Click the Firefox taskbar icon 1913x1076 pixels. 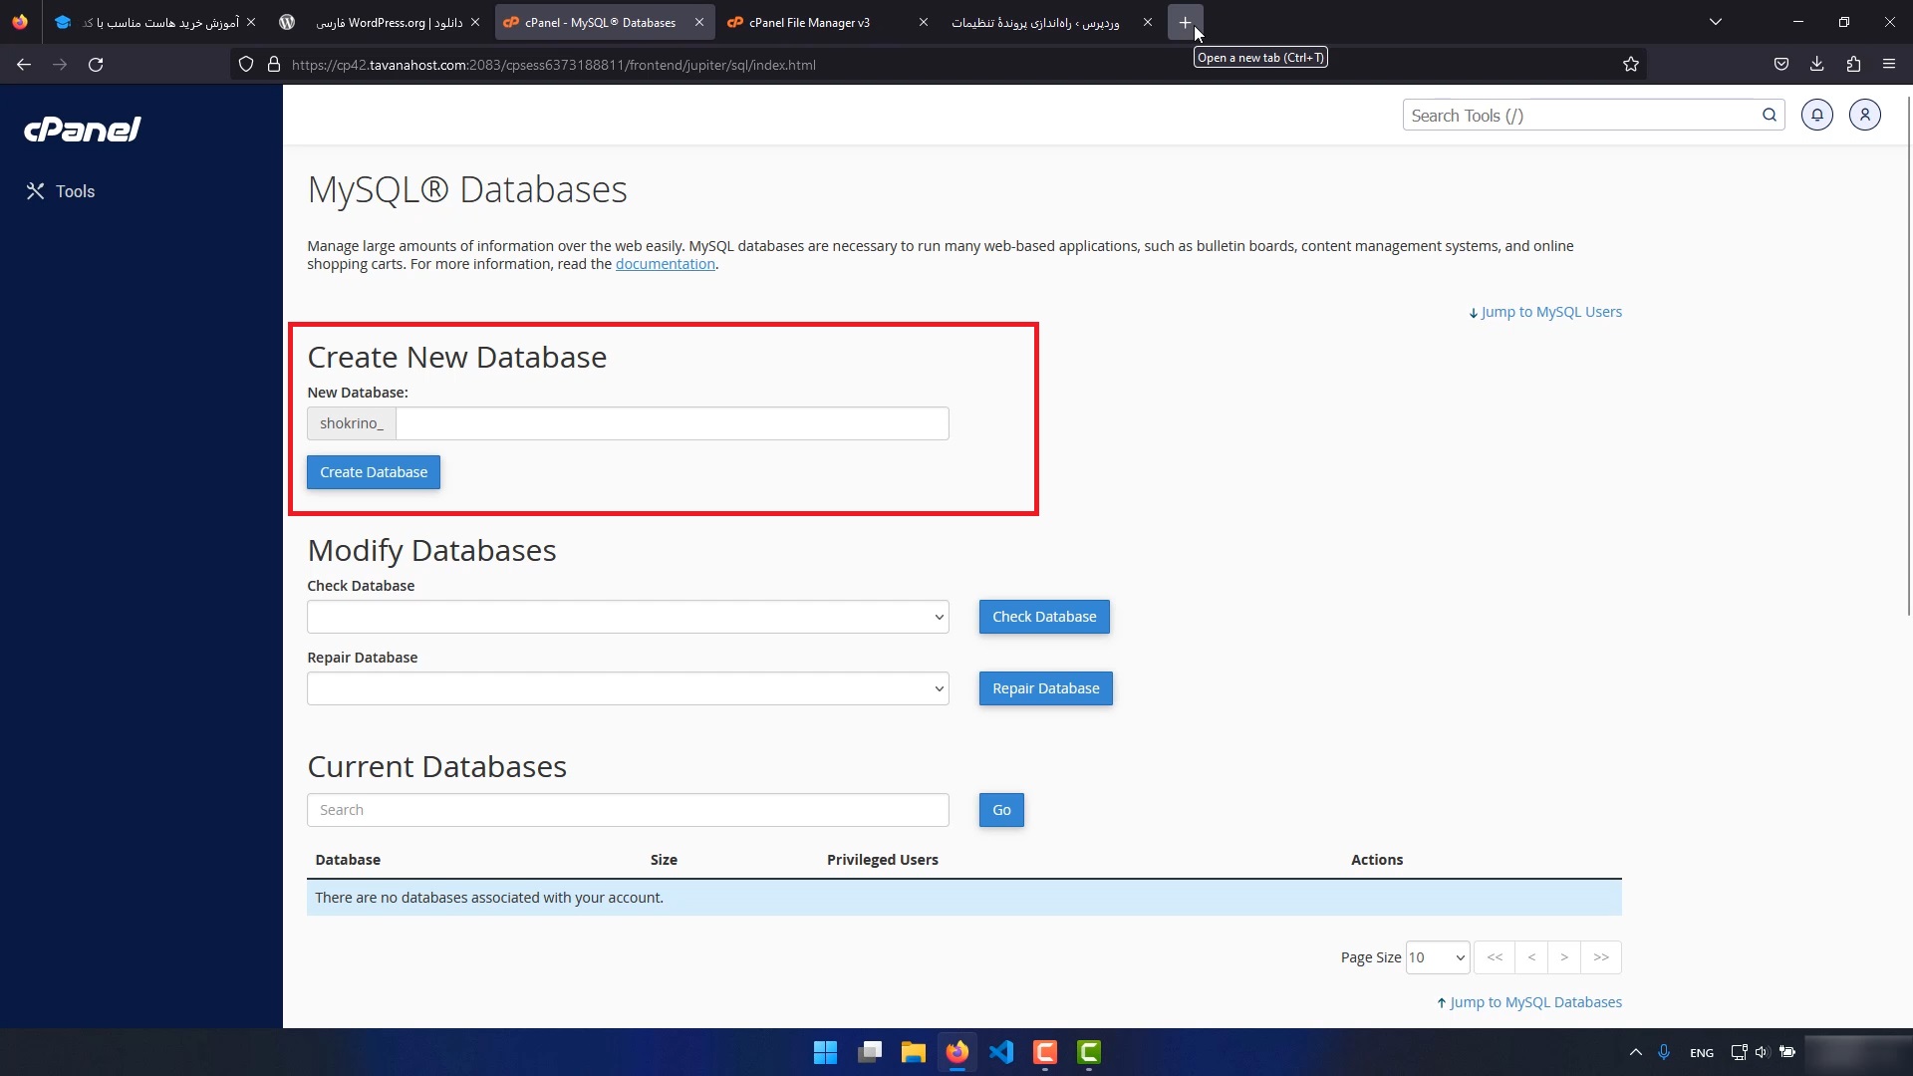(x=957, y=1052)
